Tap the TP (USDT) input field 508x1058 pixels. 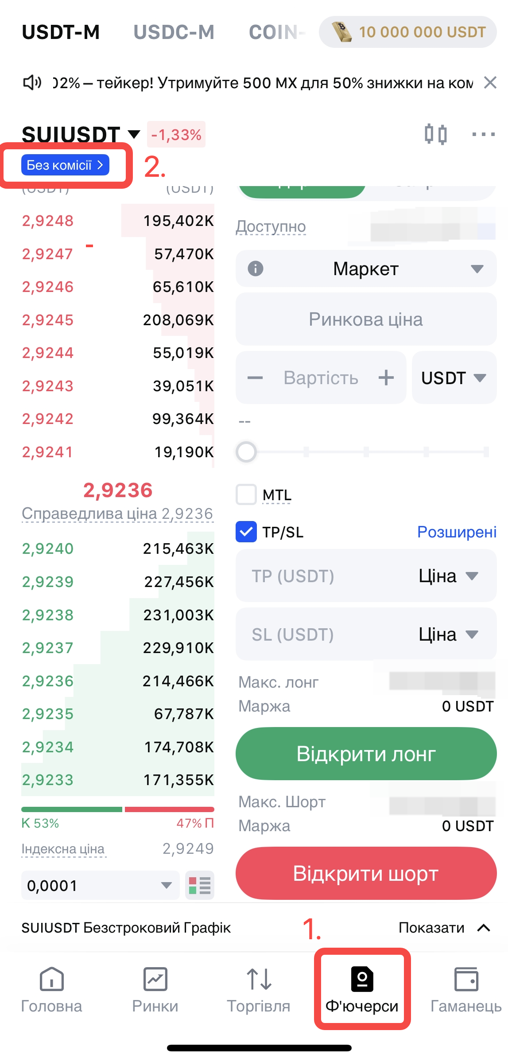(323, 576)
